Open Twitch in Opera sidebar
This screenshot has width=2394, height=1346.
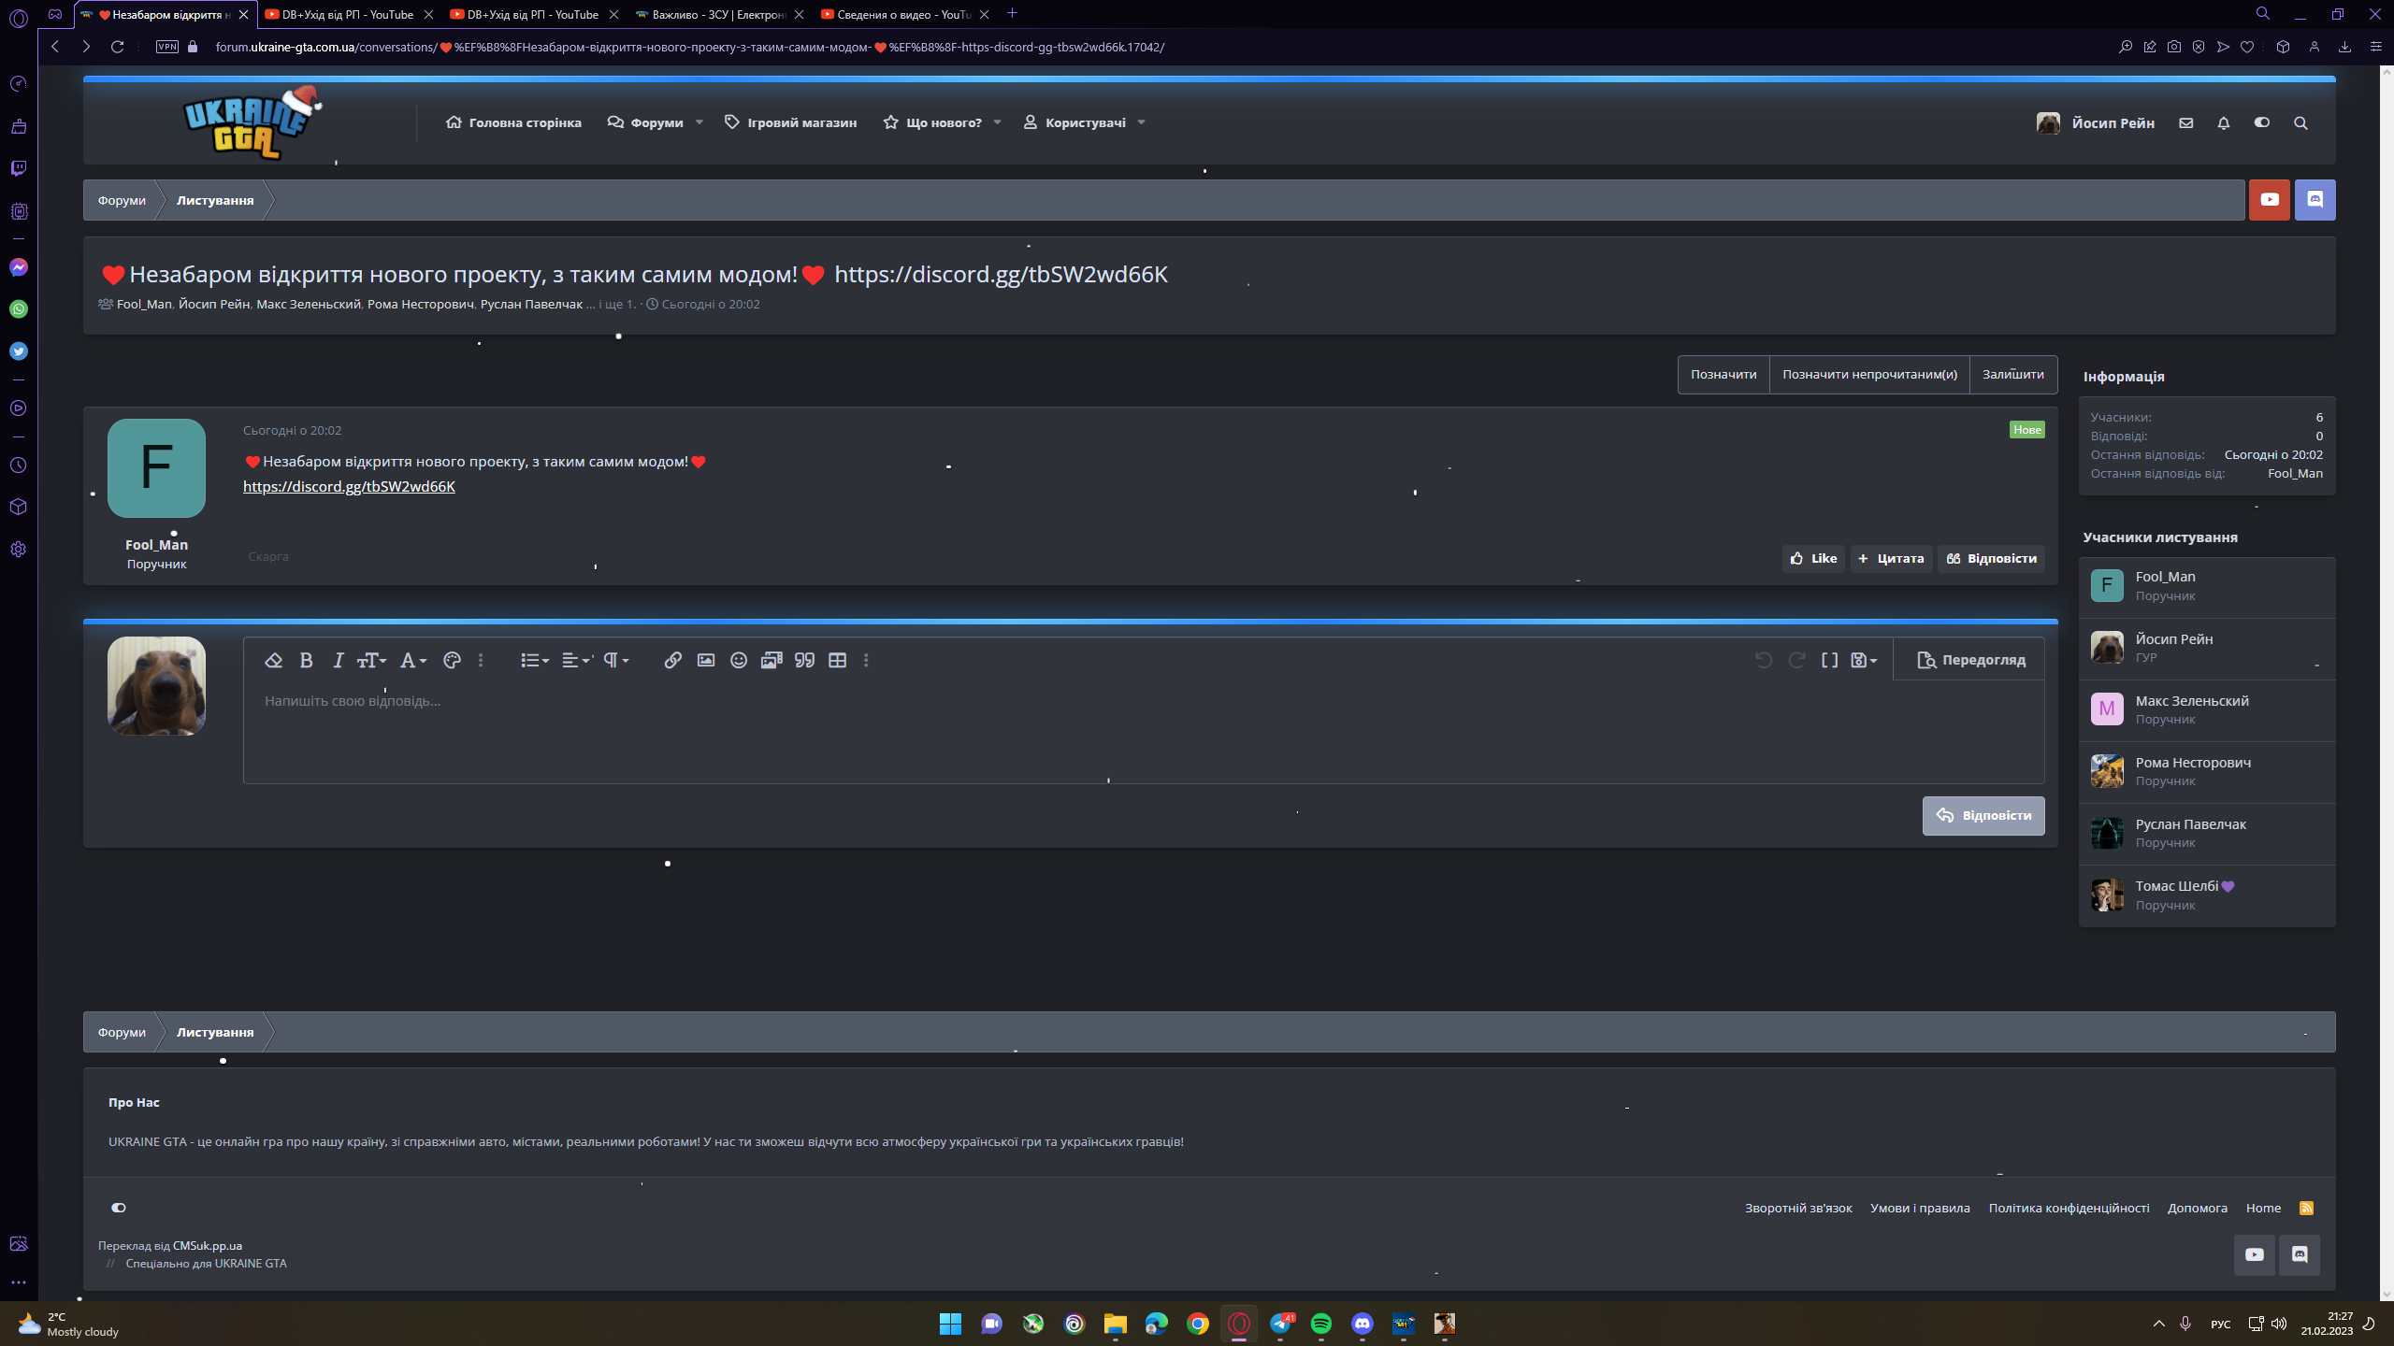19,168
